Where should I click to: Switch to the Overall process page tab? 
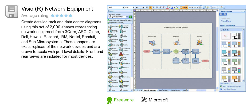[150, 90]
